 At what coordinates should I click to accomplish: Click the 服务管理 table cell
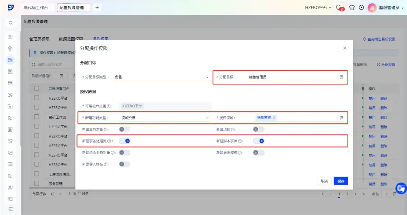click(x=55, y=184)
